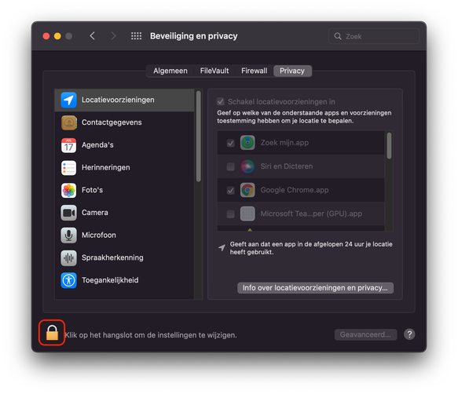Select Agenda's calendar icon in the list
This screenshot has width=458, height=394.
point(68,145)
